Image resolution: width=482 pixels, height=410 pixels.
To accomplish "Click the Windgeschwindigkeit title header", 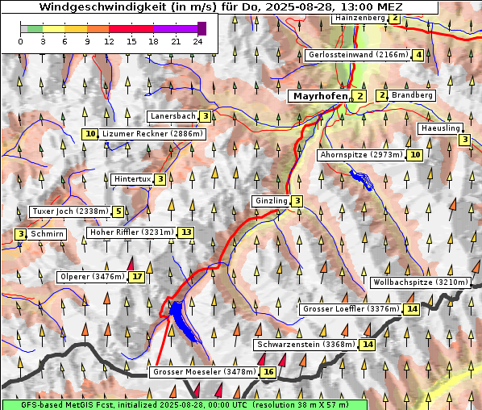I will click(x=220, y=6).
